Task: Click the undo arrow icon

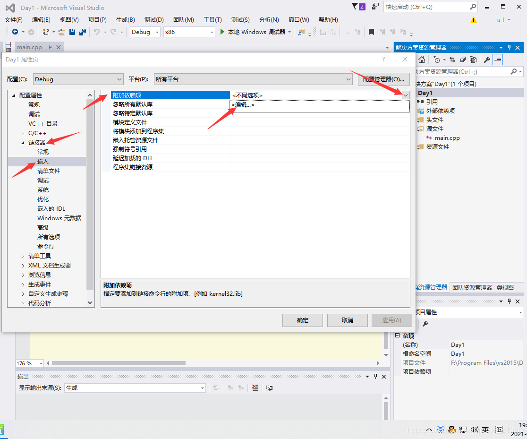Action: click(97, 32)
